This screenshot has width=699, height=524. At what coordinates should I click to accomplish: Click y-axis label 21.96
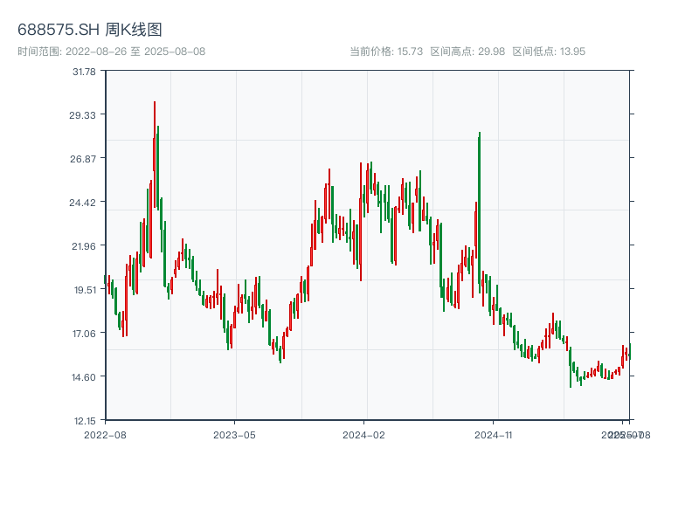coord(84,246)
